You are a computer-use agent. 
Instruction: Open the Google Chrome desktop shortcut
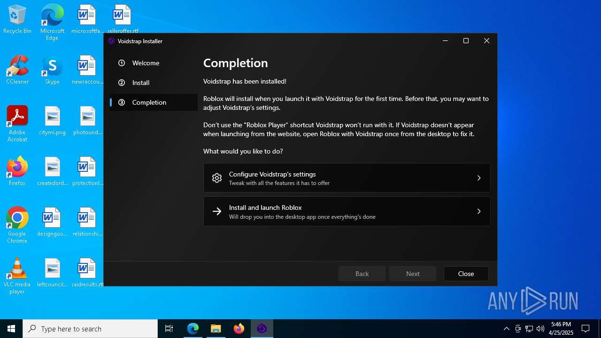click(x=17, y=225)
